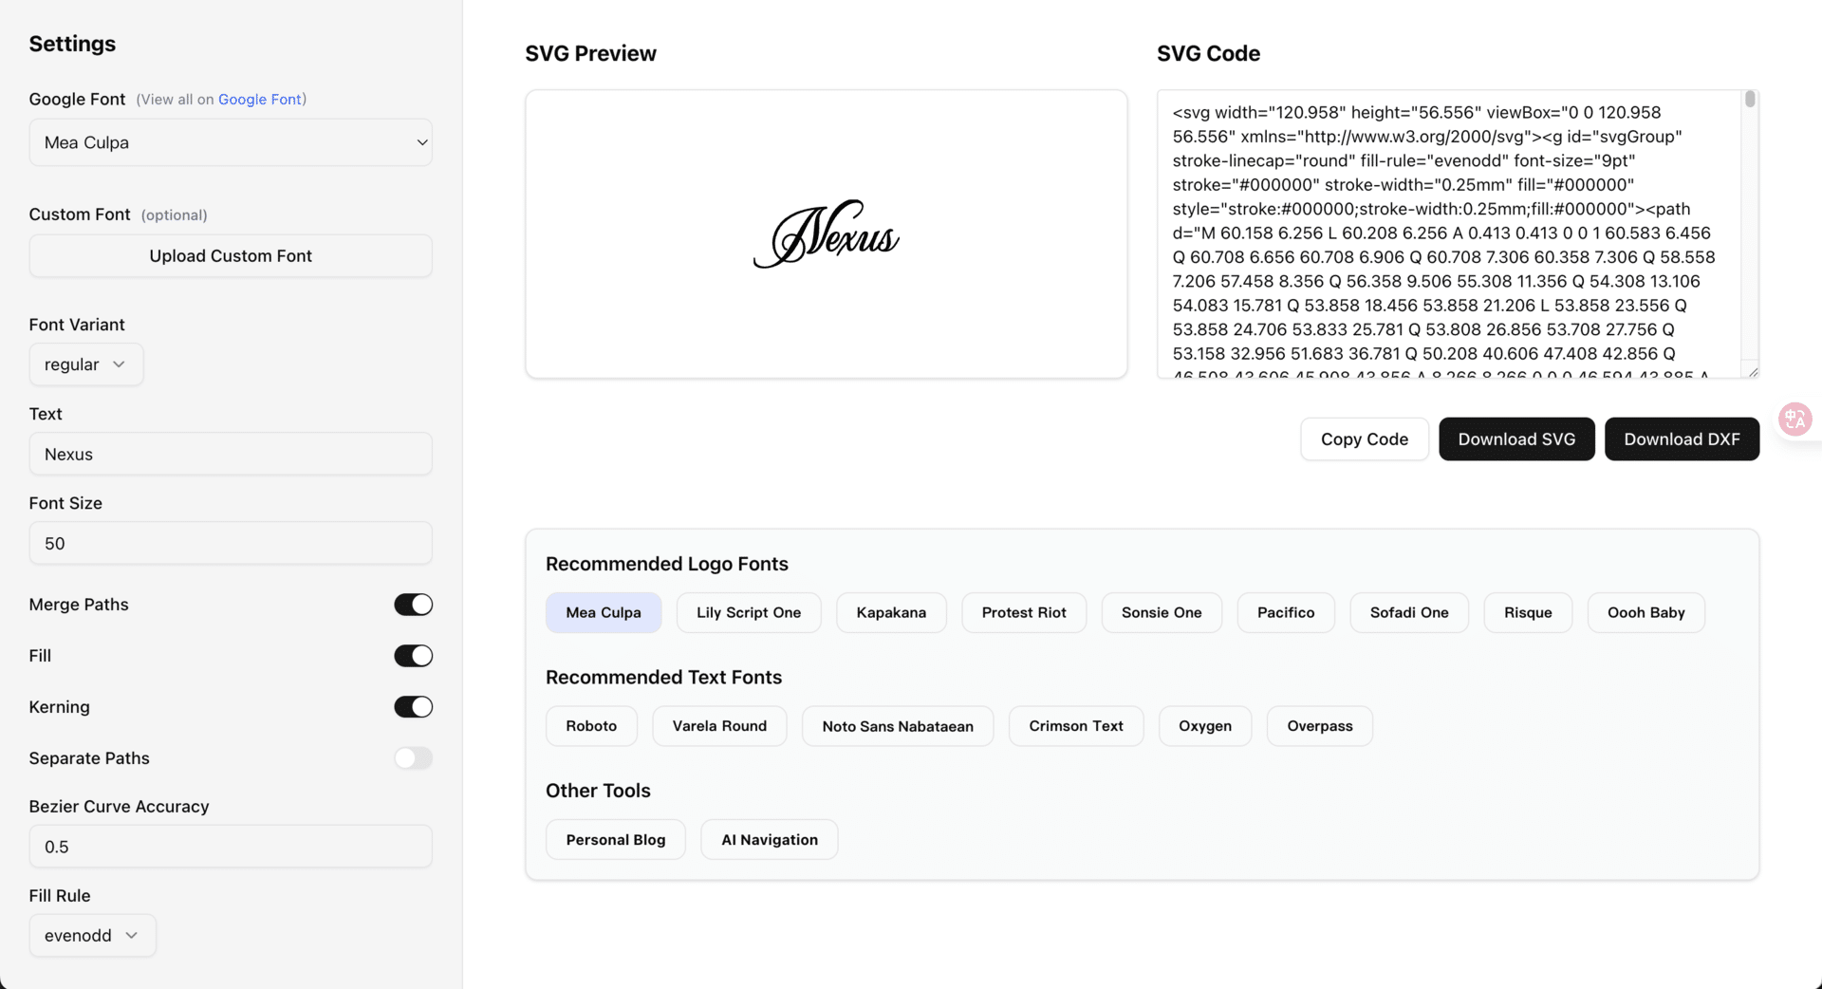Choose the Pacifico logo font
The image size is (1822, 989).
pyautogui.click(x=1285, y=613)
